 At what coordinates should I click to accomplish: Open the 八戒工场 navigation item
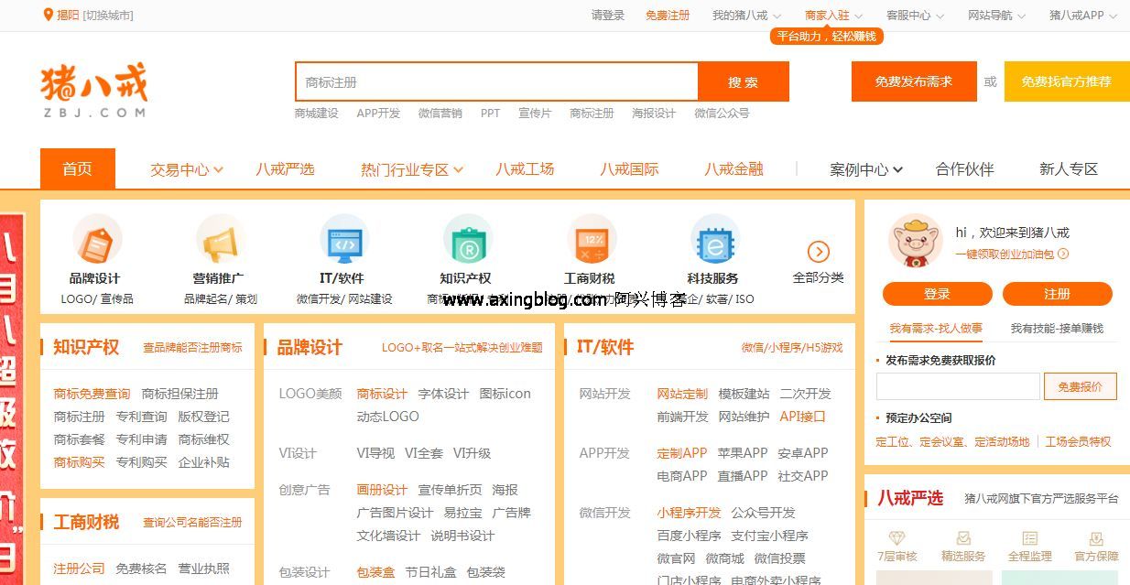525,169
